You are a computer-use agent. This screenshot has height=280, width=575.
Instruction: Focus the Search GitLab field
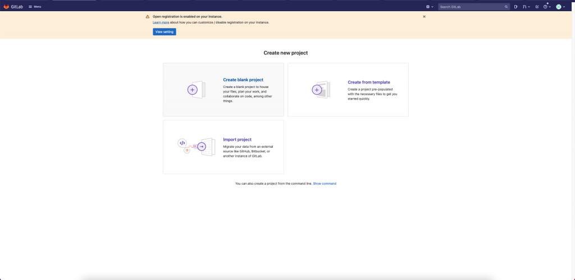pos(474,7)
